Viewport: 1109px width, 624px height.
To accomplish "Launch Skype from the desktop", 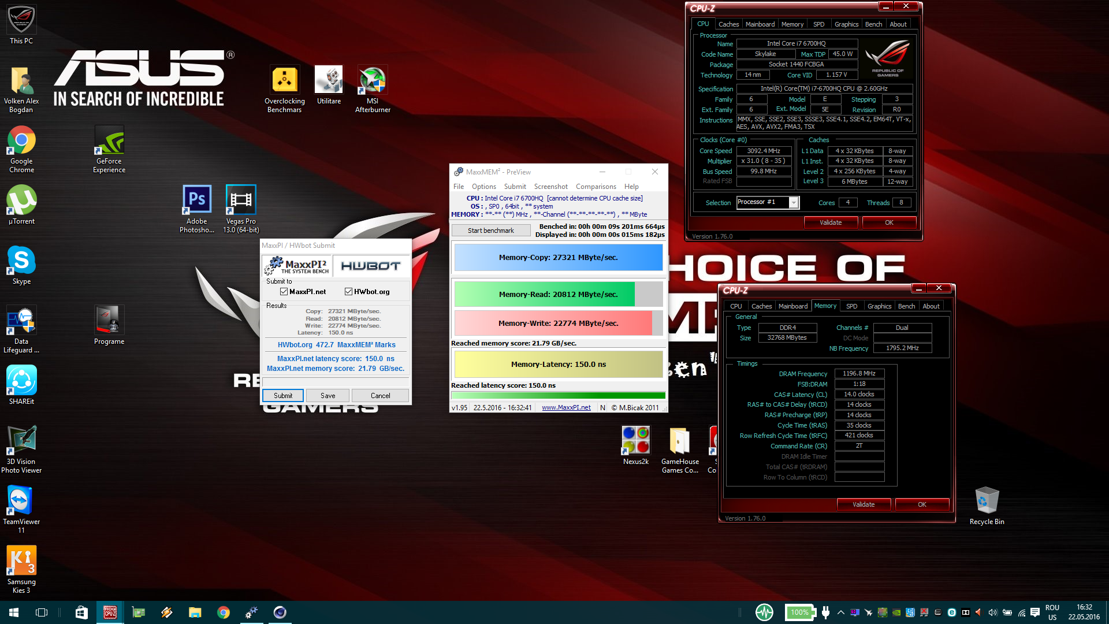I will [x=21, y=265].
